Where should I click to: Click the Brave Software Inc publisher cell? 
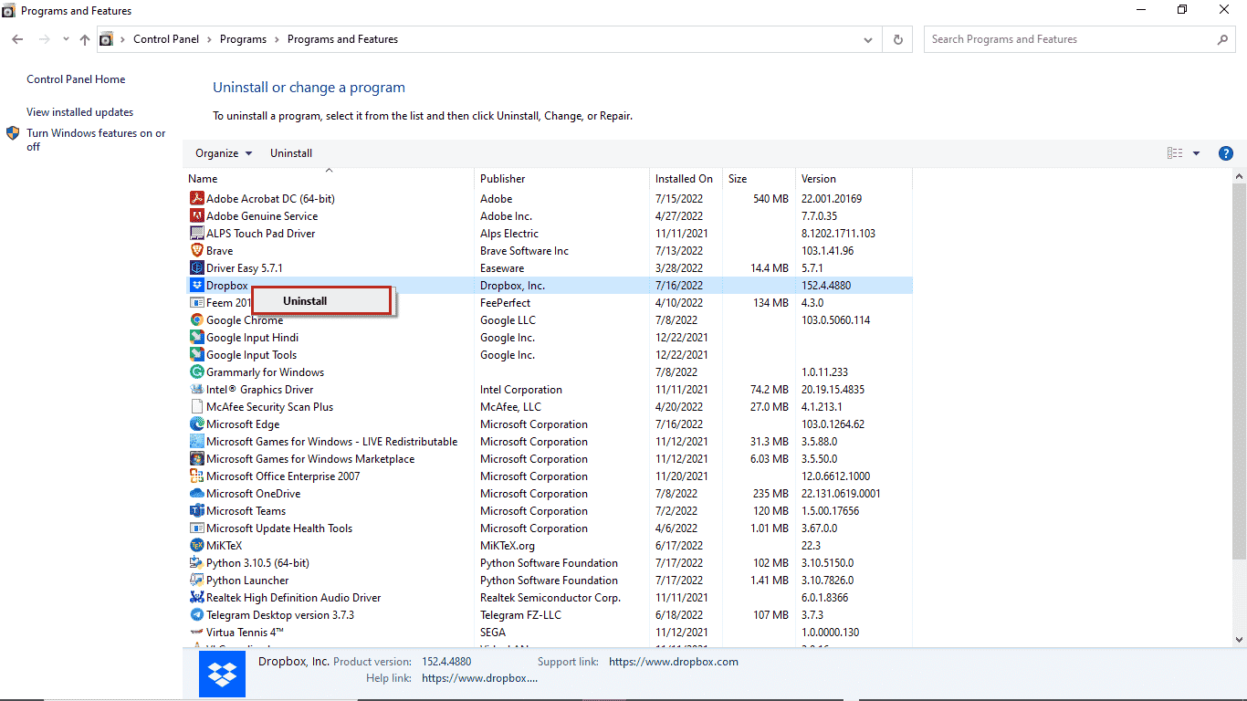524,250
